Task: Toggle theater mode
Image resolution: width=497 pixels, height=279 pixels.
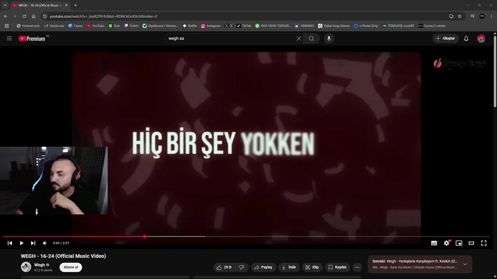Action: 471,243
